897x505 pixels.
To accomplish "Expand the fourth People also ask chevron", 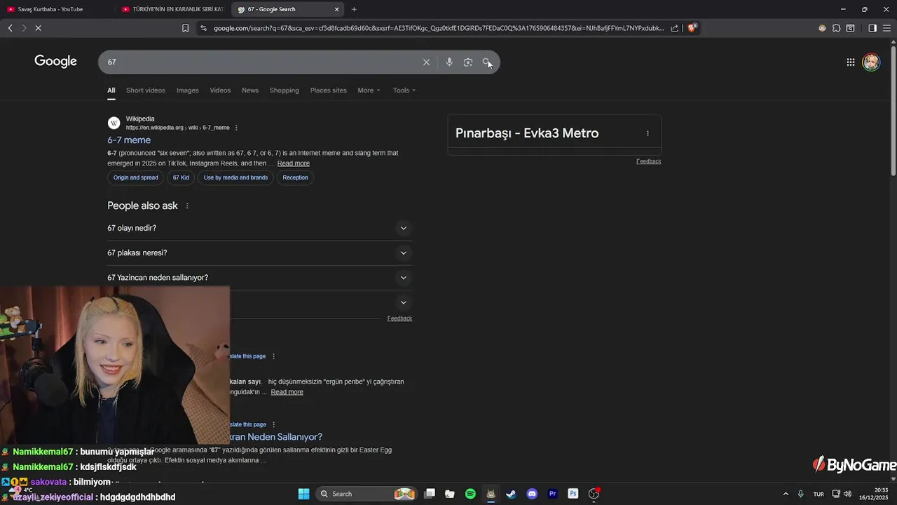I will pos(403,302).
